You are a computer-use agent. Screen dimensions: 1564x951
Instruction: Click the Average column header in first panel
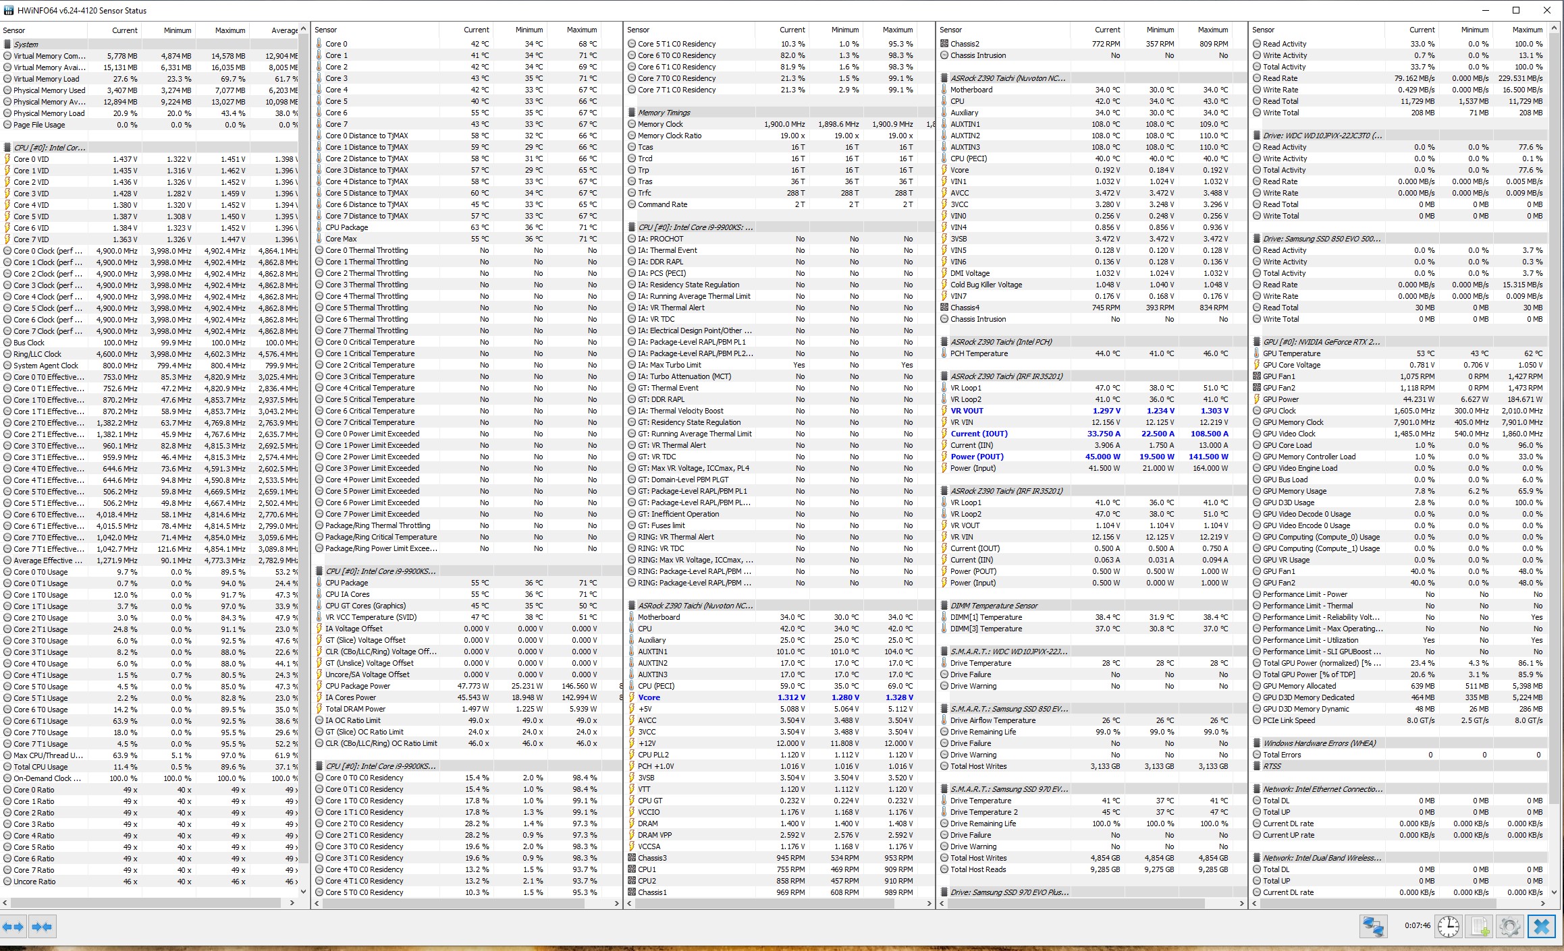point(284,30)
